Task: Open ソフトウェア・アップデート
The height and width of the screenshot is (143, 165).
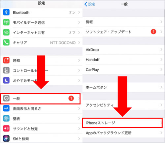Action: 123,32
